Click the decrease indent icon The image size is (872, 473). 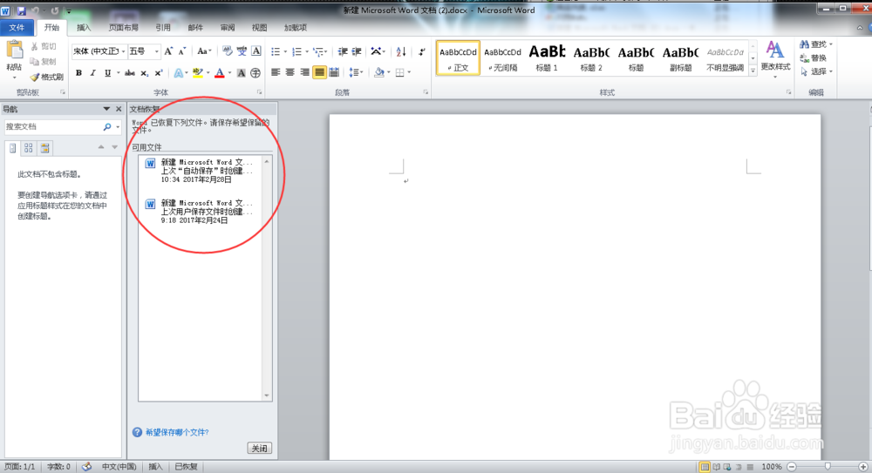point(343,51)
